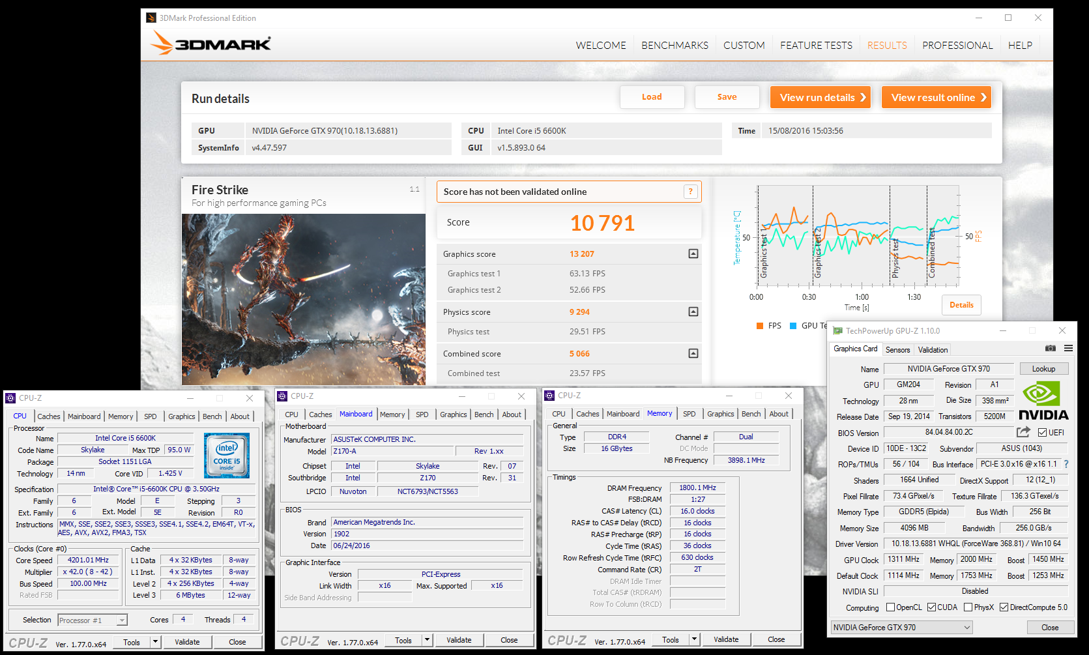Click View result online button
The height and width of the screenshot is (655, 1089).
(x=937, y=97)
